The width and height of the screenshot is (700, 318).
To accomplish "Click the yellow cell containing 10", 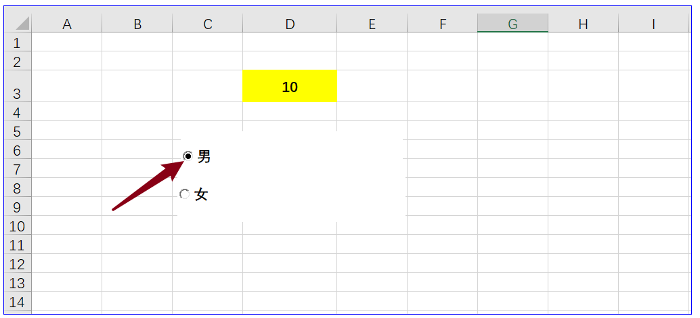I will coord(290,86).
